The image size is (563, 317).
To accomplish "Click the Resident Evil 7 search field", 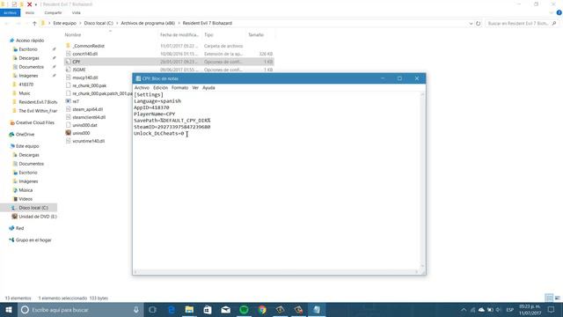I will click(x=522, y=24).
